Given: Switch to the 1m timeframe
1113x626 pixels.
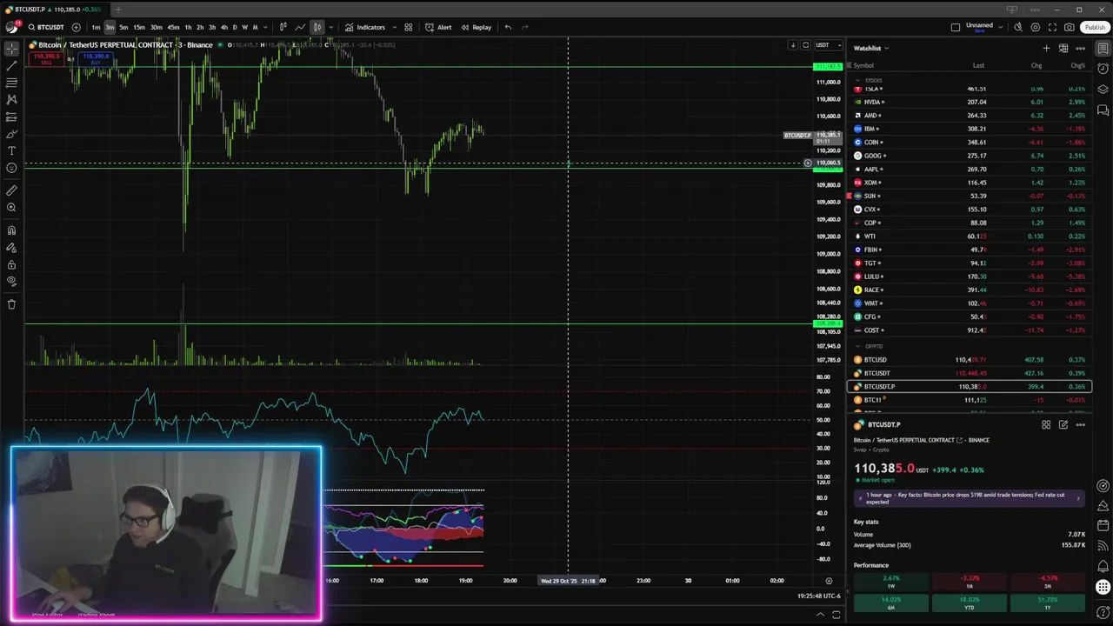Looking at the screenshot, I should 96,27.
